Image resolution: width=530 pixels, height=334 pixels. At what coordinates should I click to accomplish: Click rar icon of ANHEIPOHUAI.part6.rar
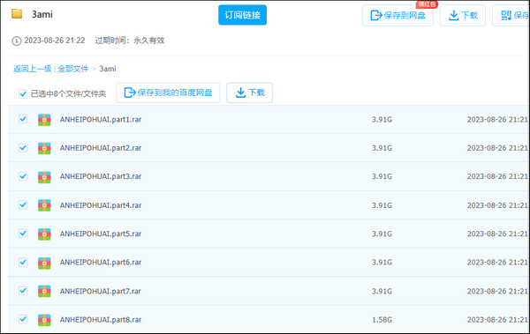click(x=44, y=263)
